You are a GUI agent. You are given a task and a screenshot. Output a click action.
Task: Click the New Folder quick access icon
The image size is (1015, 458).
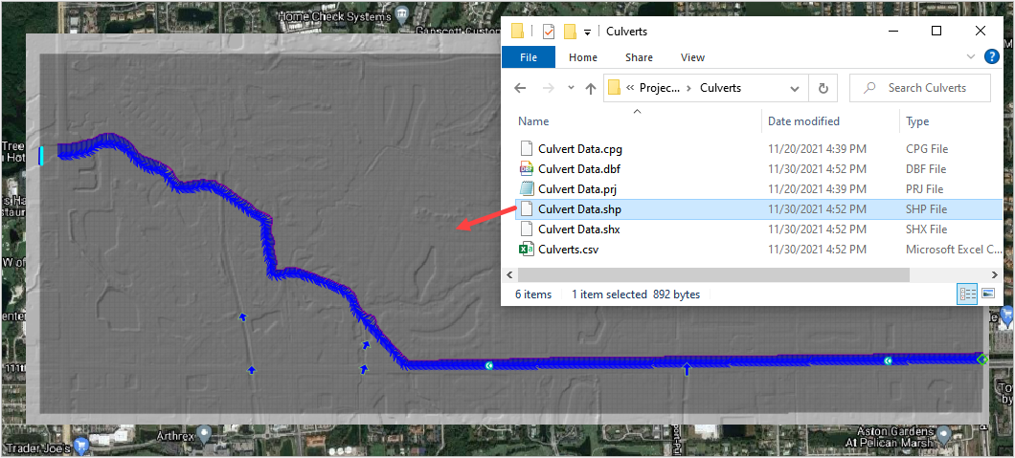570,32
